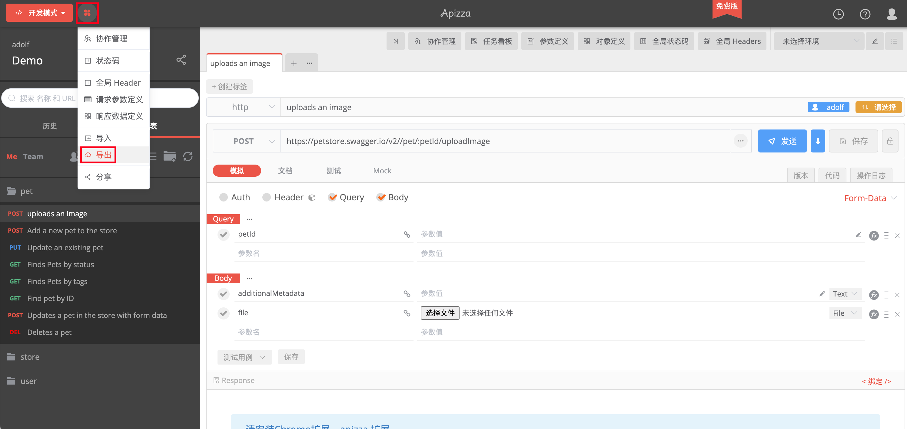Screen dimensions: 907x429
Task: Click the 选择文件 choose file button
Action: point(440,313)
